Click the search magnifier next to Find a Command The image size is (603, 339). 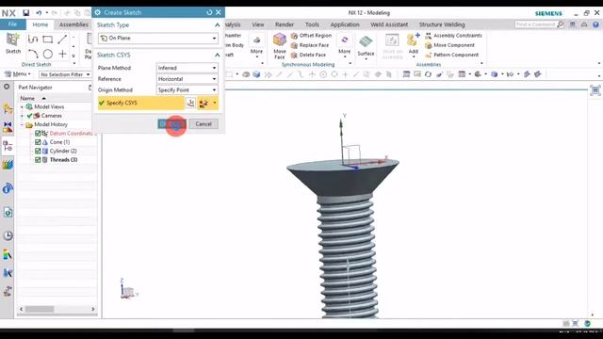(x=561, y=24)
